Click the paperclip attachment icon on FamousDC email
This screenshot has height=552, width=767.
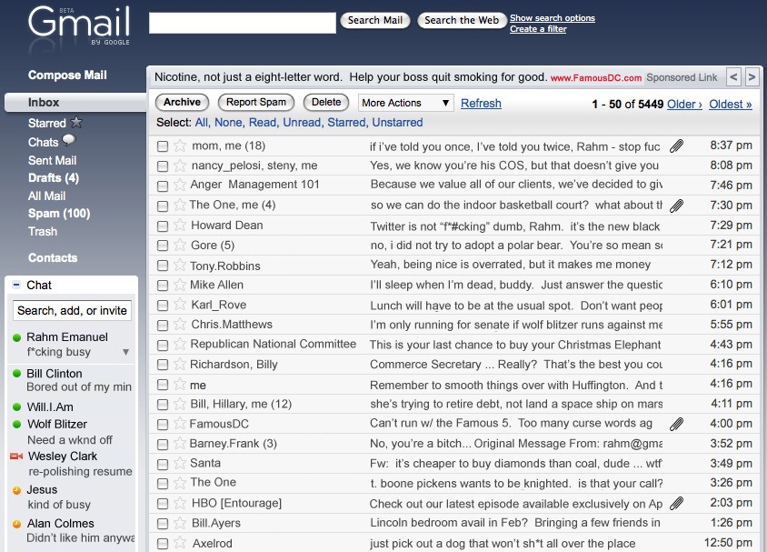click(676, 424)
